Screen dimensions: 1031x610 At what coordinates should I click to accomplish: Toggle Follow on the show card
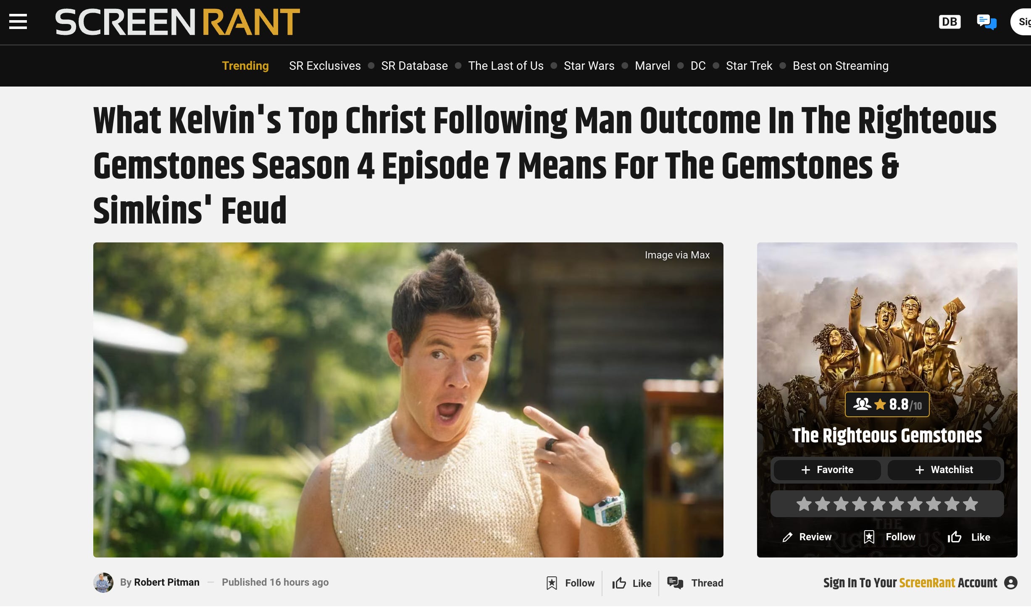tap(889, 537)
